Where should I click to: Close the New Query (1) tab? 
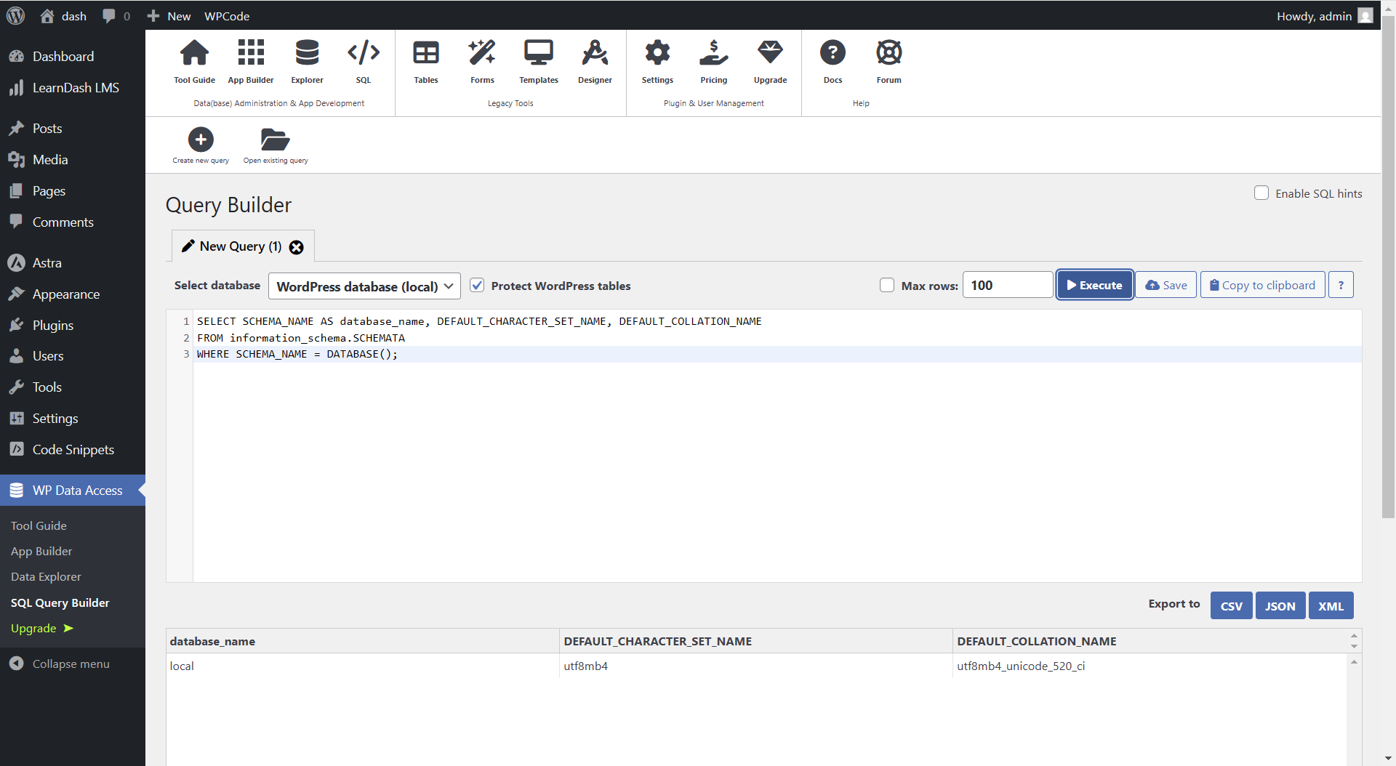pos(297,247)
